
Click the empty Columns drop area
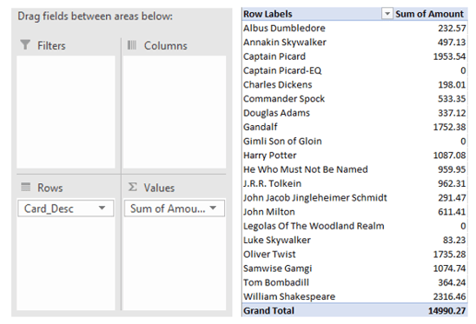point(175,111)
